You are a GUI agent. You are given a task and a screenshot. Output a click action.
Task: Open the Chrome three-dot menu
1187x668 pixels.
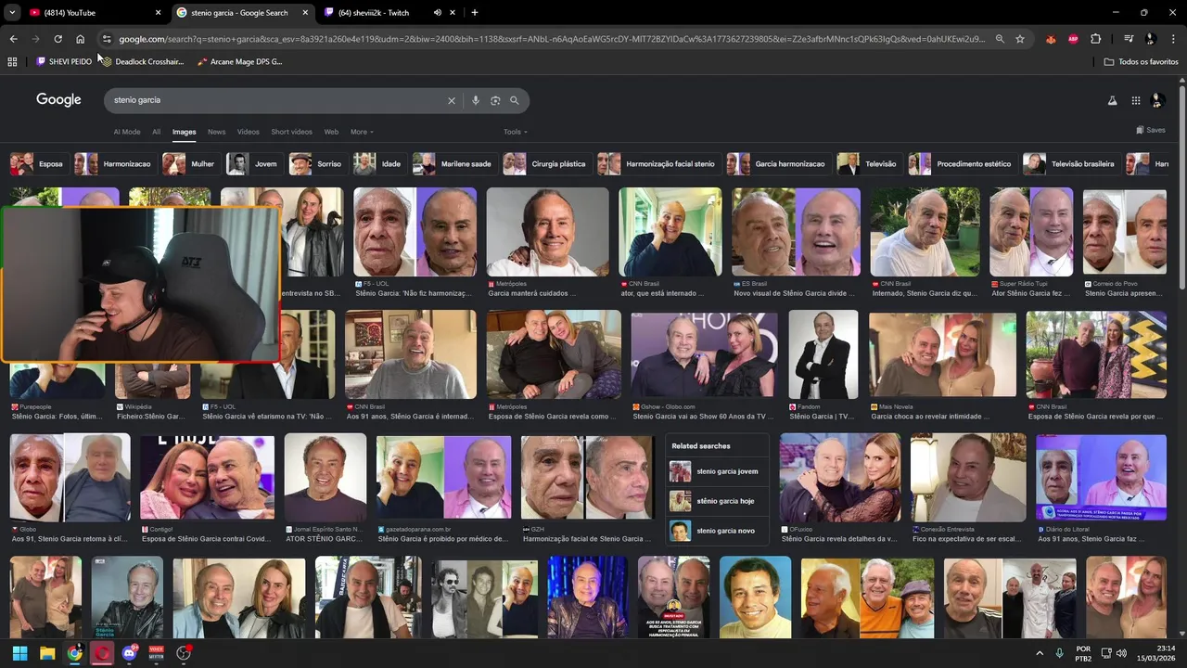click(x=1173, y=39)
